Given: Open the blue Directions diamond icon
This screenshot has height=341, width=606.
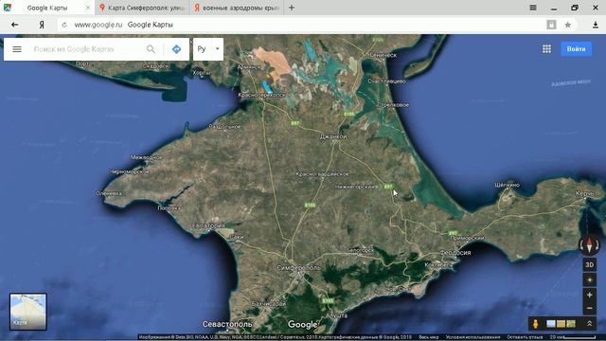Looking at the screenshot, I should (176, 49).
